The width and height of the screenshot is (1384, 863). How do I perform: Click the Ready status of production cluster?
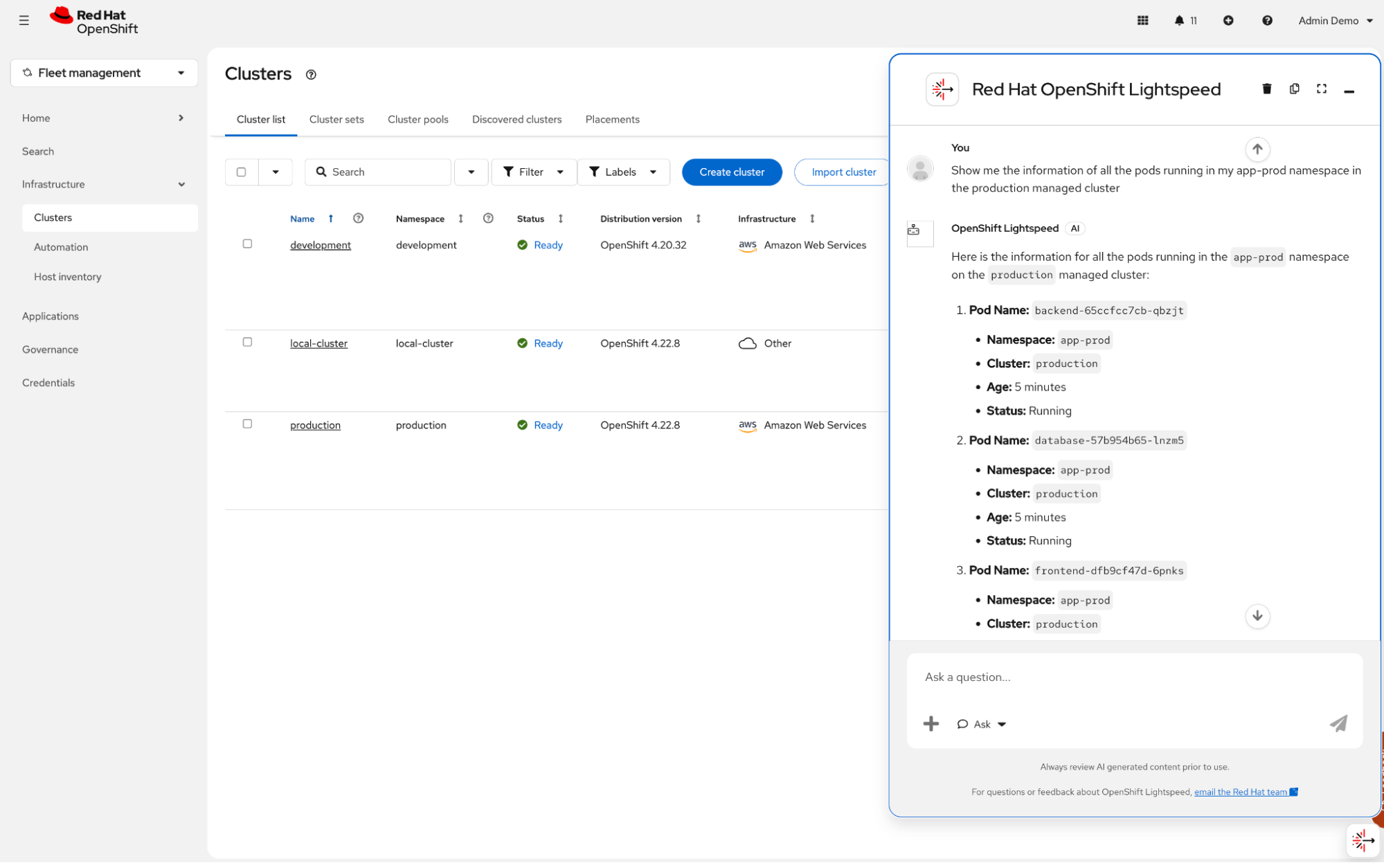(548, 425)
